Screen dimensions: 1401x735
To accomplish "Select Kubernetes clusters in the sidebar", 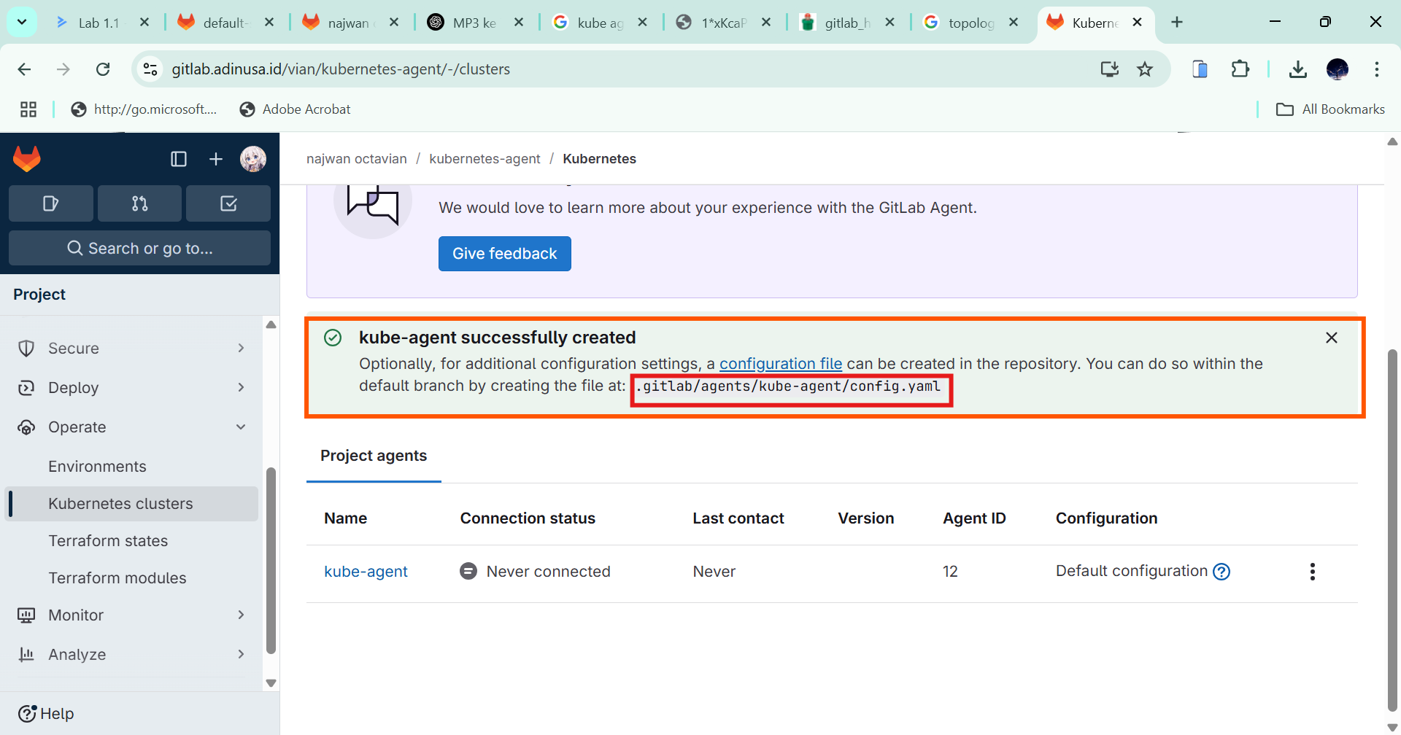I will tap(131, 504).
